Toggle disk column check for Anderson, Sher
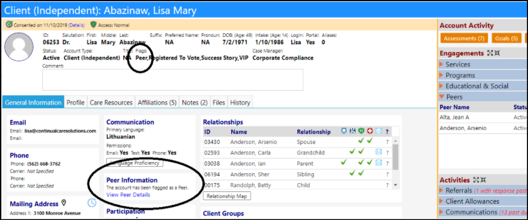This screenshot has width=528, height=220. [353, 173]
